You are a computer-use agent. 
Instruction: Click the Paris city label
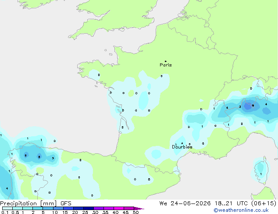click(x=166, y=65)
